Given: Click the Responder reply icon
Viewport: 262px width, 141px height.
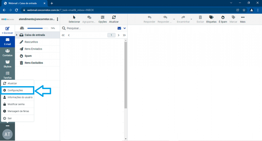Looking at the screenshot, I should coord(150,17).
